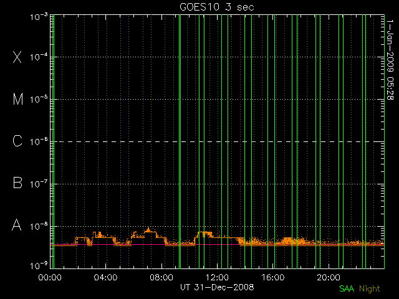Image resolution: width=399 pixels, height=299 pixels.
Task: Click the orange flux bump near 11:00
Action: tap(204, 234)
